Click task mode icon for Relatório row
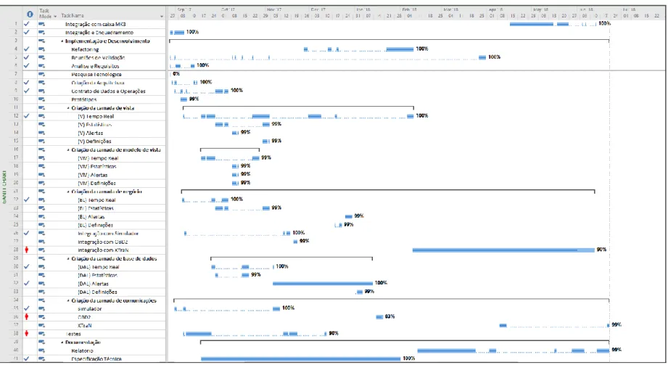668x365 pixels. pos(41,350)
